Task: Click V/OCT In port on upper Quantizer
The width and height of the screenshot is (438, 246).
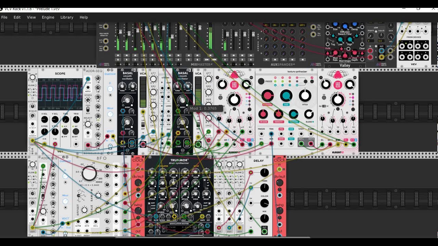Action: pyautogui.click(x=107, y=137)
